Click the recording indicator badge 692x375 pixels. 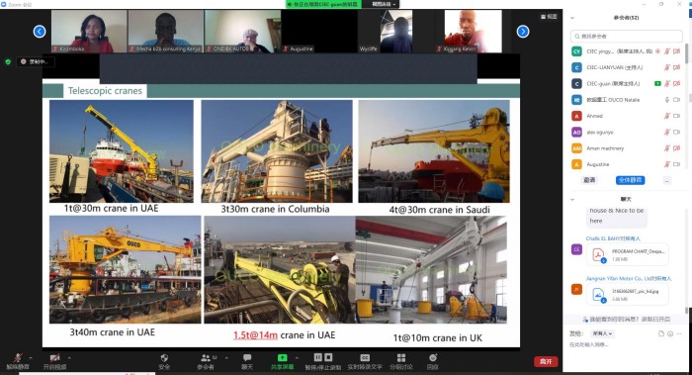pos(36,61)
